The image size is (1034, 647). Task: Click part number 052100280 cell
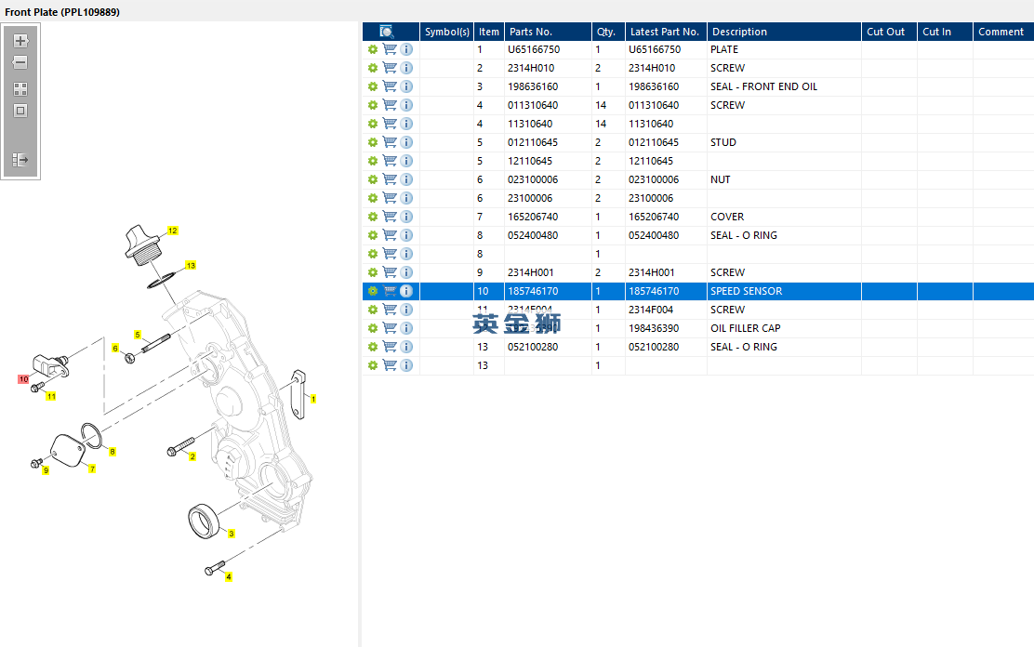(x=548, y=347)
